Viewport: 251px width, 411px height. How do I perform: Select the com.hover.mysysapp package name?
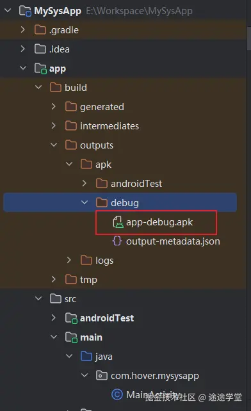coord(155,376)
